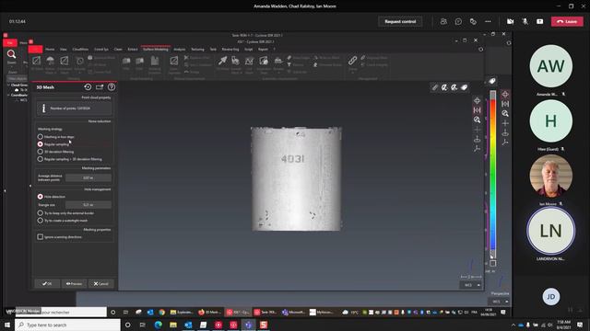Click Ian Moore's video thumbnail
The height and width of the screenshot is (331, 590).
pyautogui.click(x=551, y=176)
